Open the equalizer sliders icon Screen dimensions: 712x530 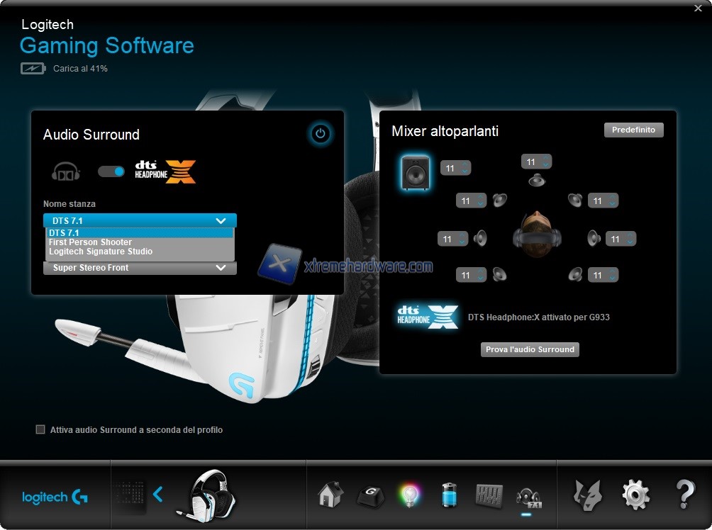point(489,495)
